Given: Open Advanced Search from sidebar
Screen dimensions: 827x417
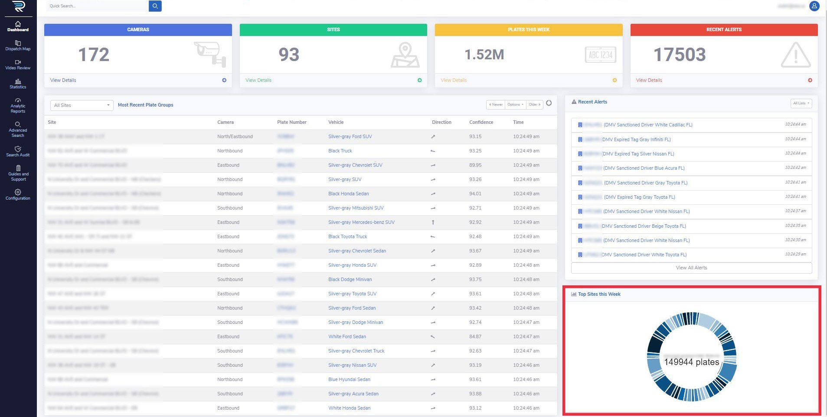Looking at the screenshot, I should click(18, 129).
